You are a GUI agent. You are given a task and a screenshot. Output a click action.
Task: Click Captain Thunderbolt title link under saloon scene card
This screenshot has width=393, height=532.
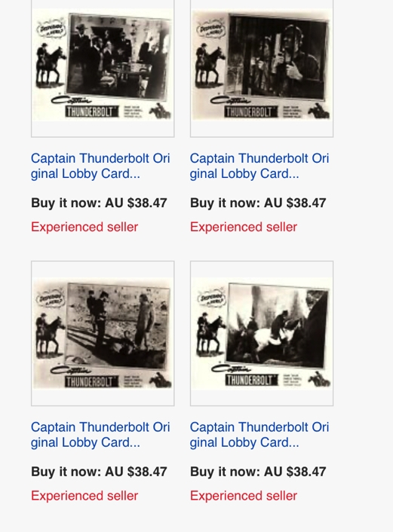coord(100,166)
